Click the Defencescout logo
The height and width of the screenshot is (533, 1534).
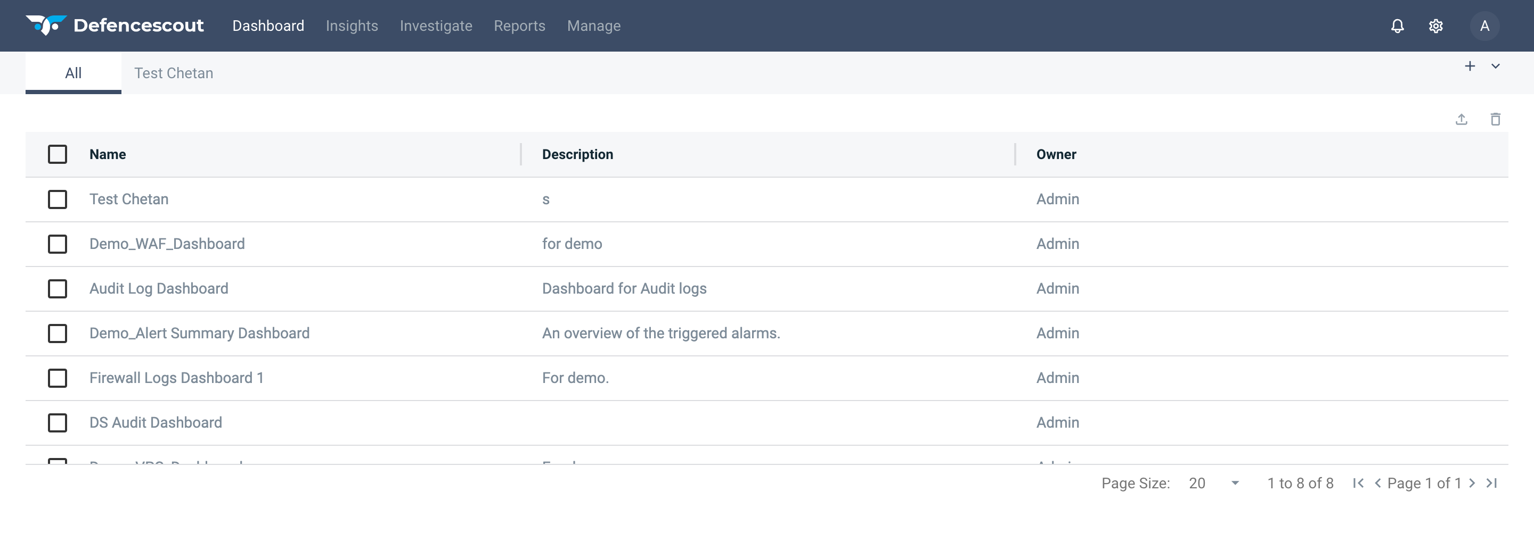(x=115, y=25)
